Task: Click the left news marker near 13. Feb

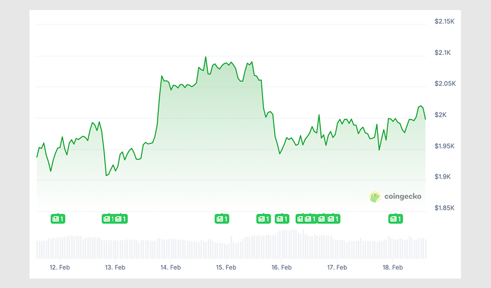Action: 108,219
